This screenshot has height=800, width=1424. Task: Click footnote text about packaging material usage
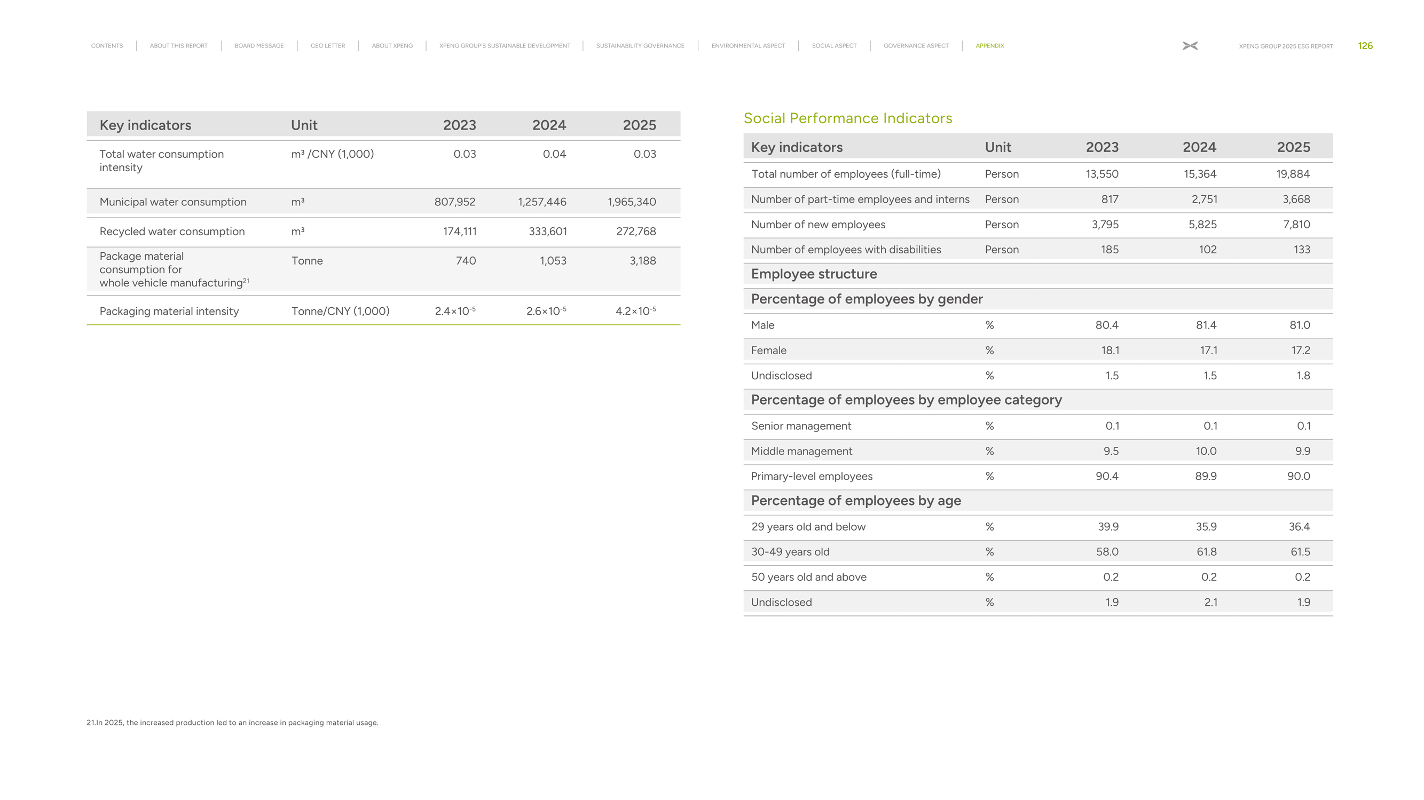pos(232,723)
